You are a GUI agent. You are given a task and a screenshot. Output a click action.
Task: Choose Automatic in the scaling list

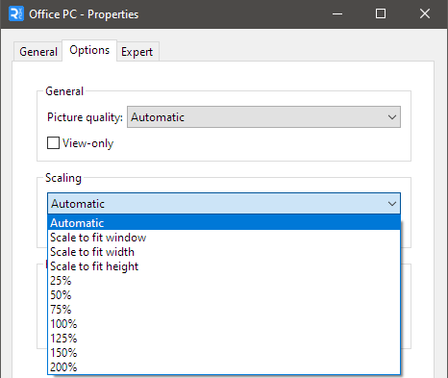coord(224,223)
